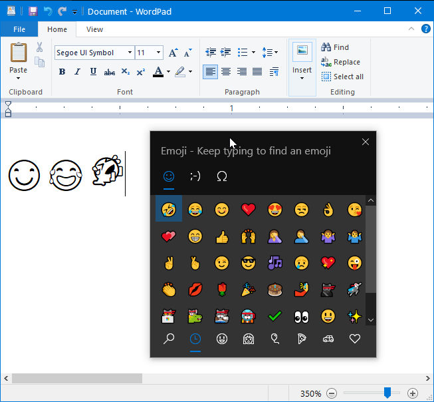Viewport: 434px width, 402px height.
Task: Click the Undo arrow in the title bar
Action: 48,11
